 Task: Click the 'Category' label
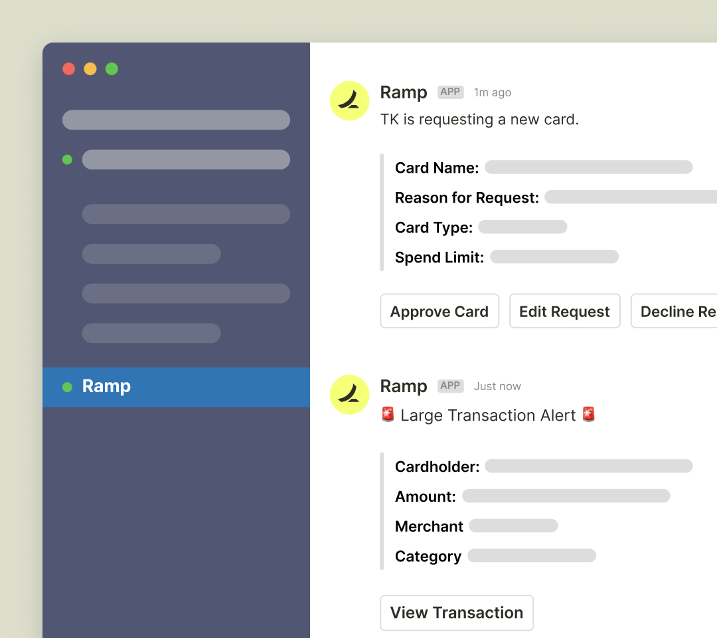click(428, 556)
